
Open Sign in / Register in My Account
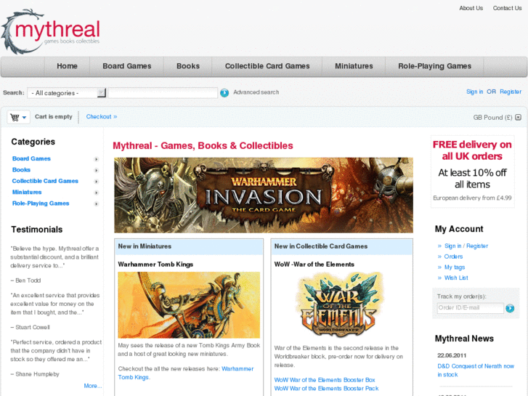(x=466, y=246)
